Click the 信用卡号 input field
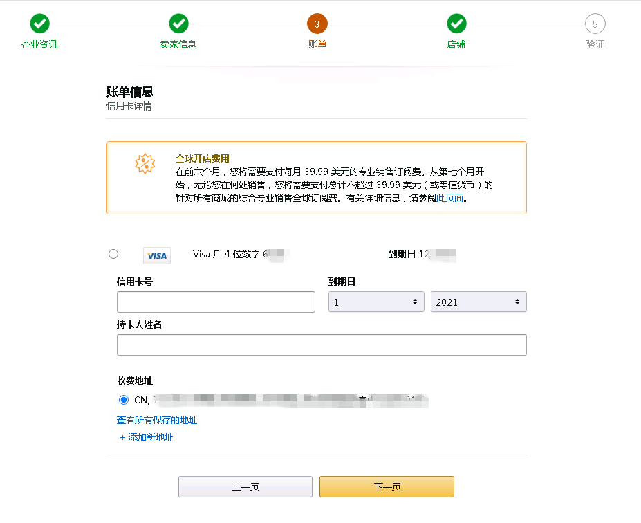641x523 pixels. pyautogui.click(x=215, y=302)
